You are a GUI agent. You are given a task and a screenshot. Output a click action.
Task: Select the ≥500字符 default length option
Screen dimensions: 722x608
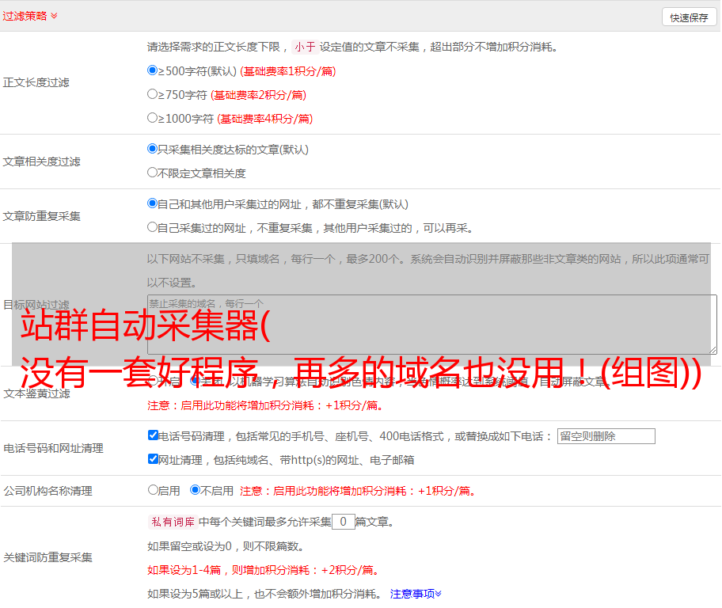(153, 70)
